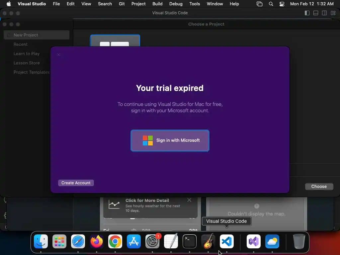Open Safari from the Dock
The height and width of the screenshot is (255, 340).
tap(78, 241)
